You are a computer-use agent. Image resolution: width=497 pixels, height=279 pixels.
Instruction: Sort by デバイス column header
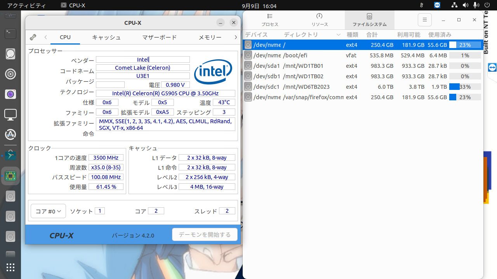(x=262, y=34)
